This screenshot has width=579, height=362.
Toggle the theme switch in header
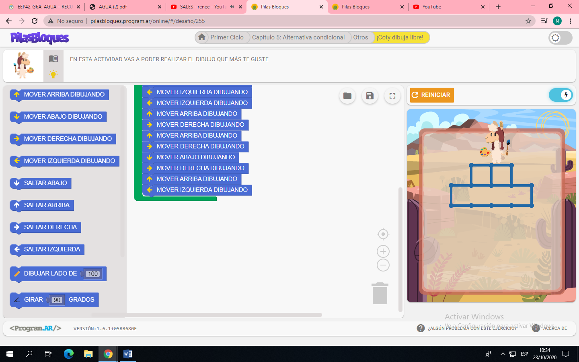coord(560,38)
